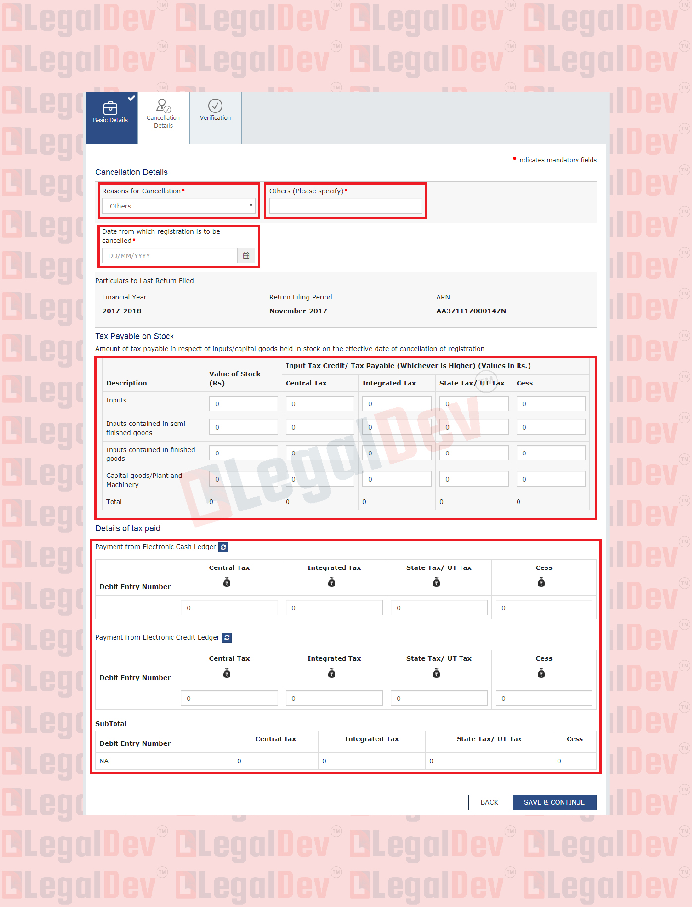The image size is (692, 907).
Task: Click Credit Ledger Integrated Tax money bag icon
Action: (x=332, y=674)
